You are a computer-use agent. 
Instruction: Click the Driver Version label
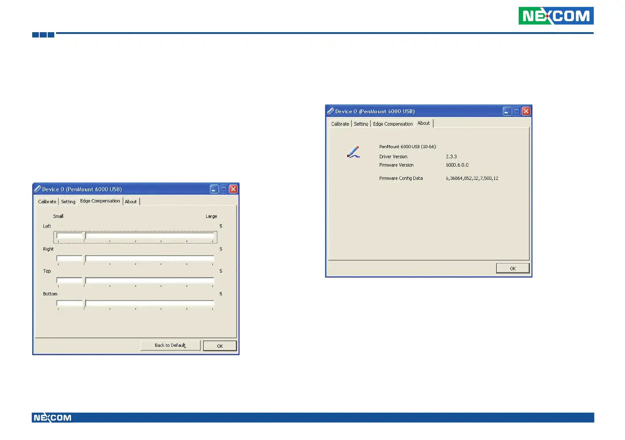393,157
